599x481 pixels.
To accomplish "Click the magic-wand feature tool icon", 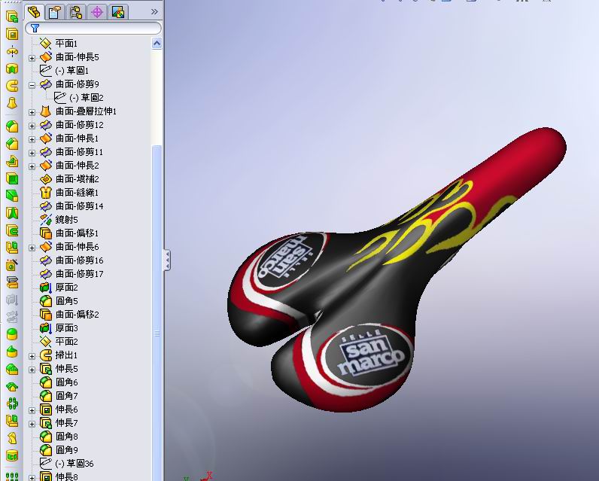I will tap(12, 265).
